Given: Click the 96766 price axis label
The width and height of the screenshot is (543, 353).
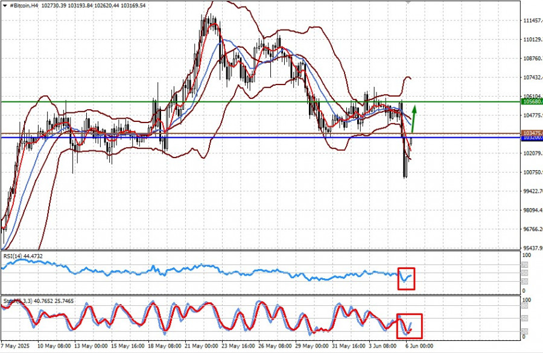Looking at the screenshot, I should (533, 229).
